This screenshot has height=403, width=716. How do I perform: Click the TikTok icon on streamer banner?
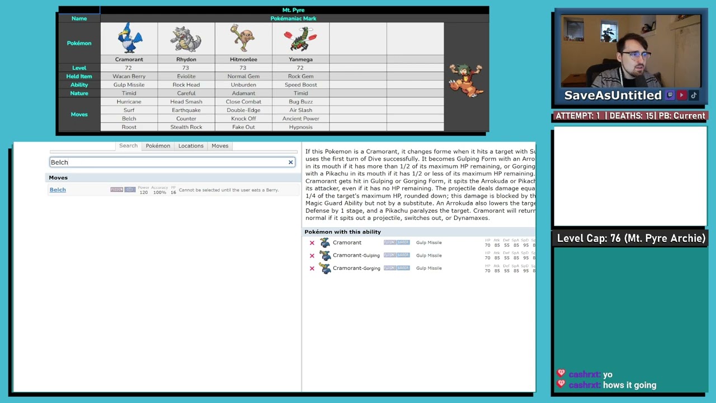(693, 95)
